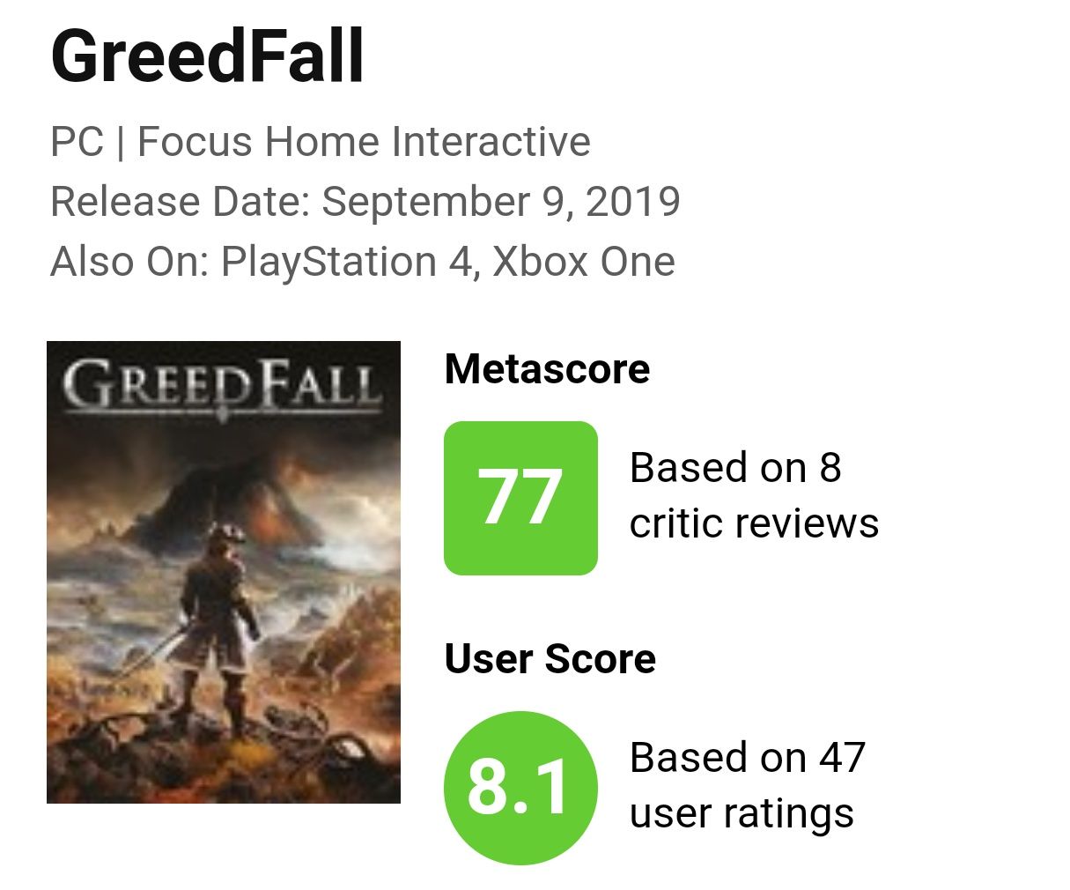1070x890 pixels.
Task: Click the September 9, 2019 date
Action: pos(501,202)
